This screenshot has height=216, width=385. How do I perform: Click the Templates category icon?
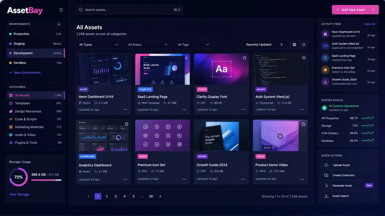(11, 103)
